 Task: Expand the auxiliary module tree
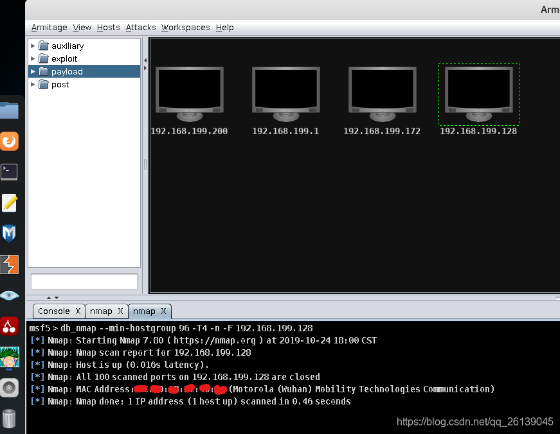[33, 46]
